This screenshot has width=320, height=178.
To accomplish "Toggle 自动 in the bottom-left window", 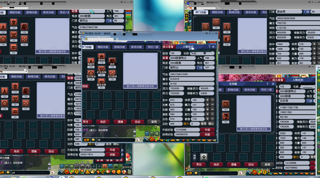I will pos(51,151).
